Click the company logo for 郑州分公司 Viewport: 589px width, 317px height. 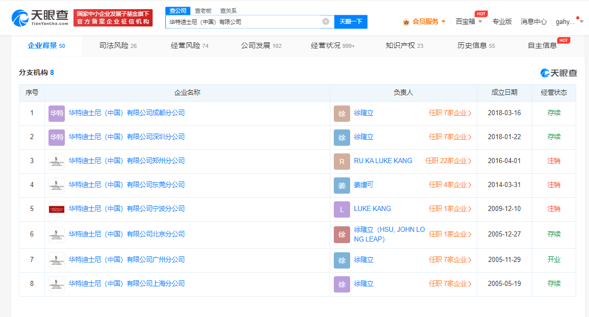pos(57,162)
